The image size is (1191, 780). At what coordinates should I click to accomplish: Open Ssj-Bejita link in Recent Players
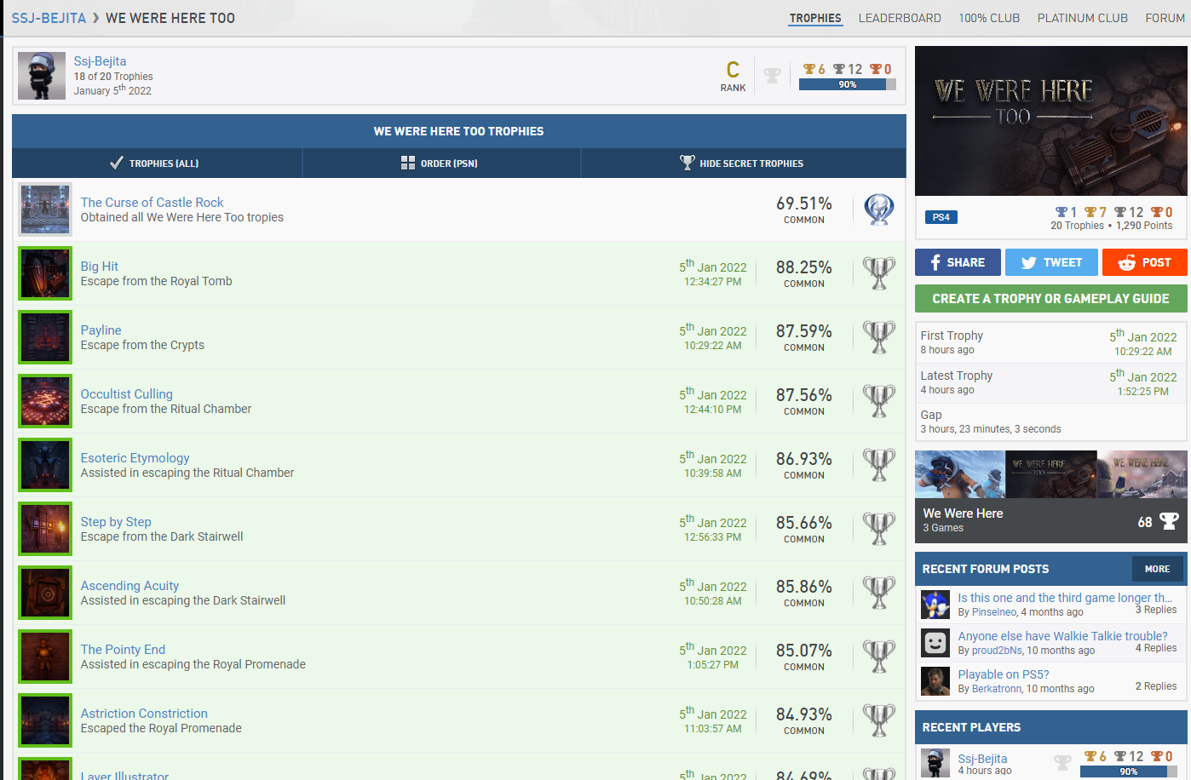point(982,759)
